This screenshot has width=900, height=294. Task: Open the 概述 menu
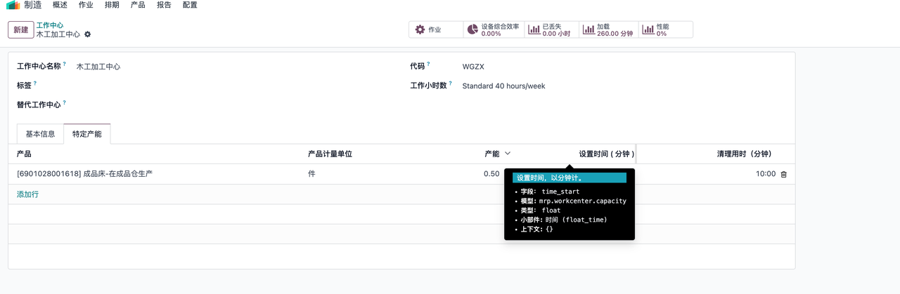click(x=60, y=5)
